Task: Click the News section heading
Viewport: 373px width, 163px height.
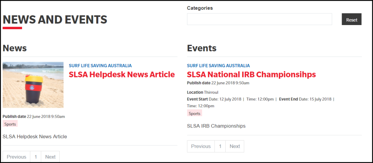Action: [x=15, y=48]
